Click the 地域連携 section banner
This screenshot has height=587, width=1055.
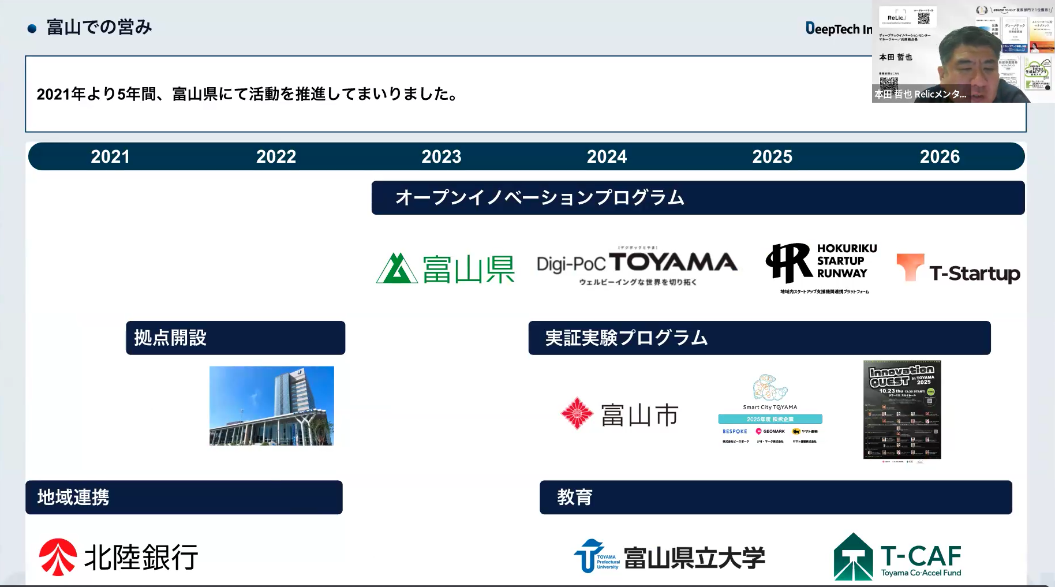click(x=184, y=497)
